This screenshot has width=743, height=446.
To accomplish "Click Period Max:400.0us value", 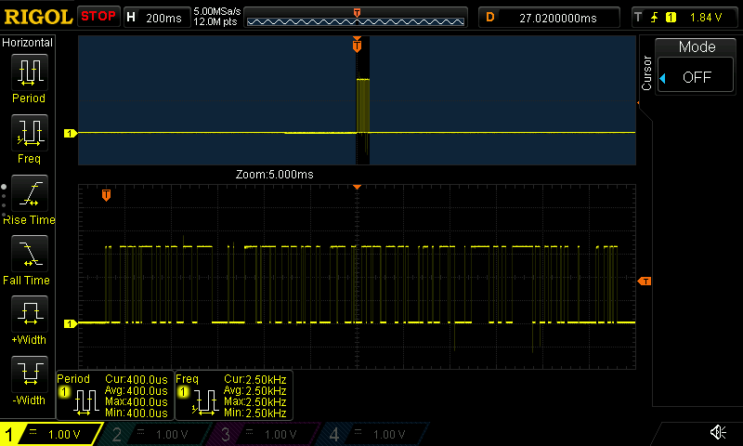I will coord(137,402).
